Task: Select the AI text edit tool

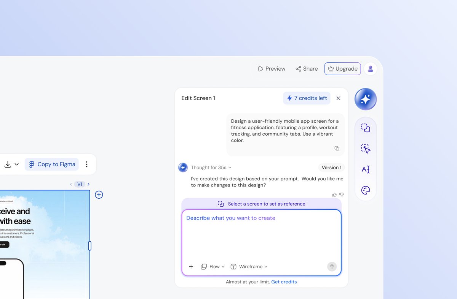Action: (x=366, y=169)
